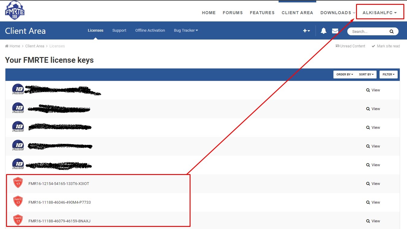This screenshot has width=407, height=229.
Task: Expand the Bug Tracker dropdown
Action: (186, 30)
